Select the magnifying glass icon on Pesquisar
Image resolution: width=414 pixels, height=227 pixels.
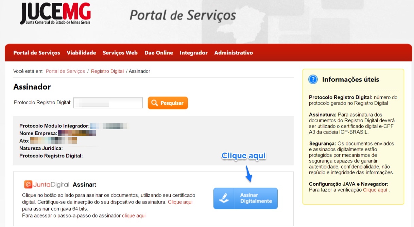[x=156, y=103]
